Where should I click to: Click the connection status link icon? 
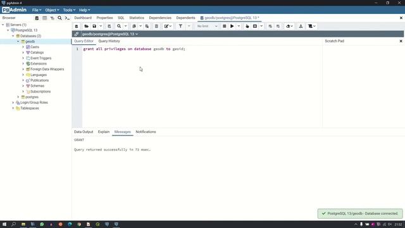(x=77, y=34)
